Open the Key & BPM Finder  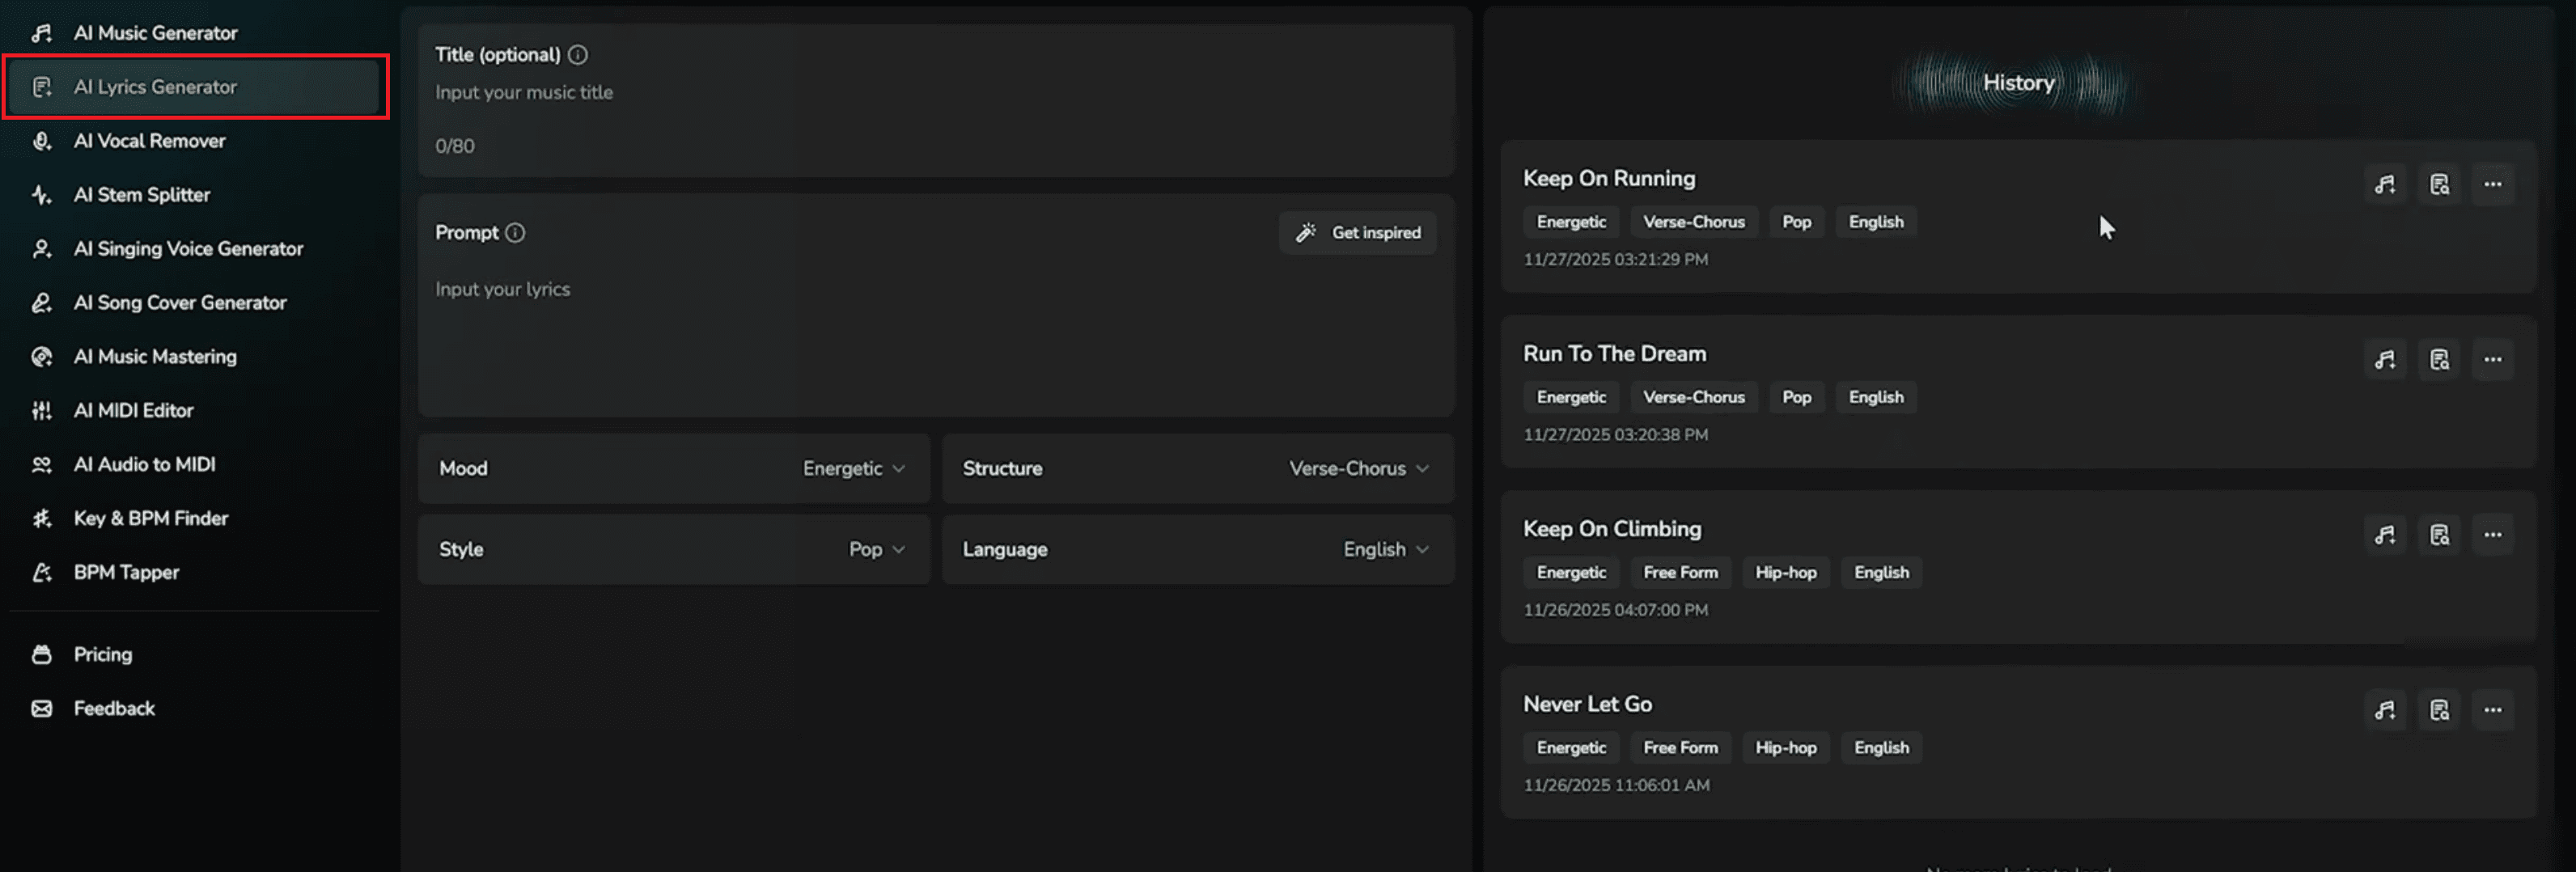pos(150,518)
